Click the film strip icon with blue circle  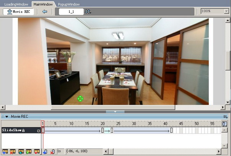[21, 151]
